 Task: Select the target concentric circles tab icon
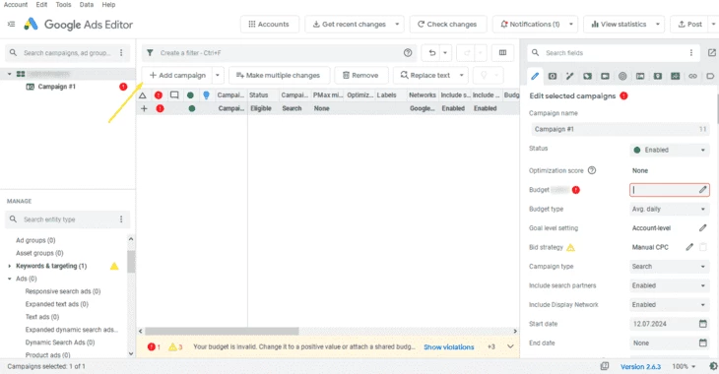click(x=622, y=76)
